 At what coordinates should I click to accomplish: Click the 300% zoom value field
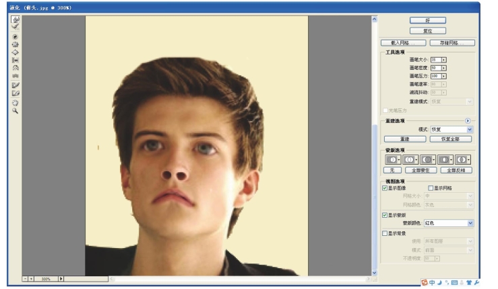click(x=46, y=279)
